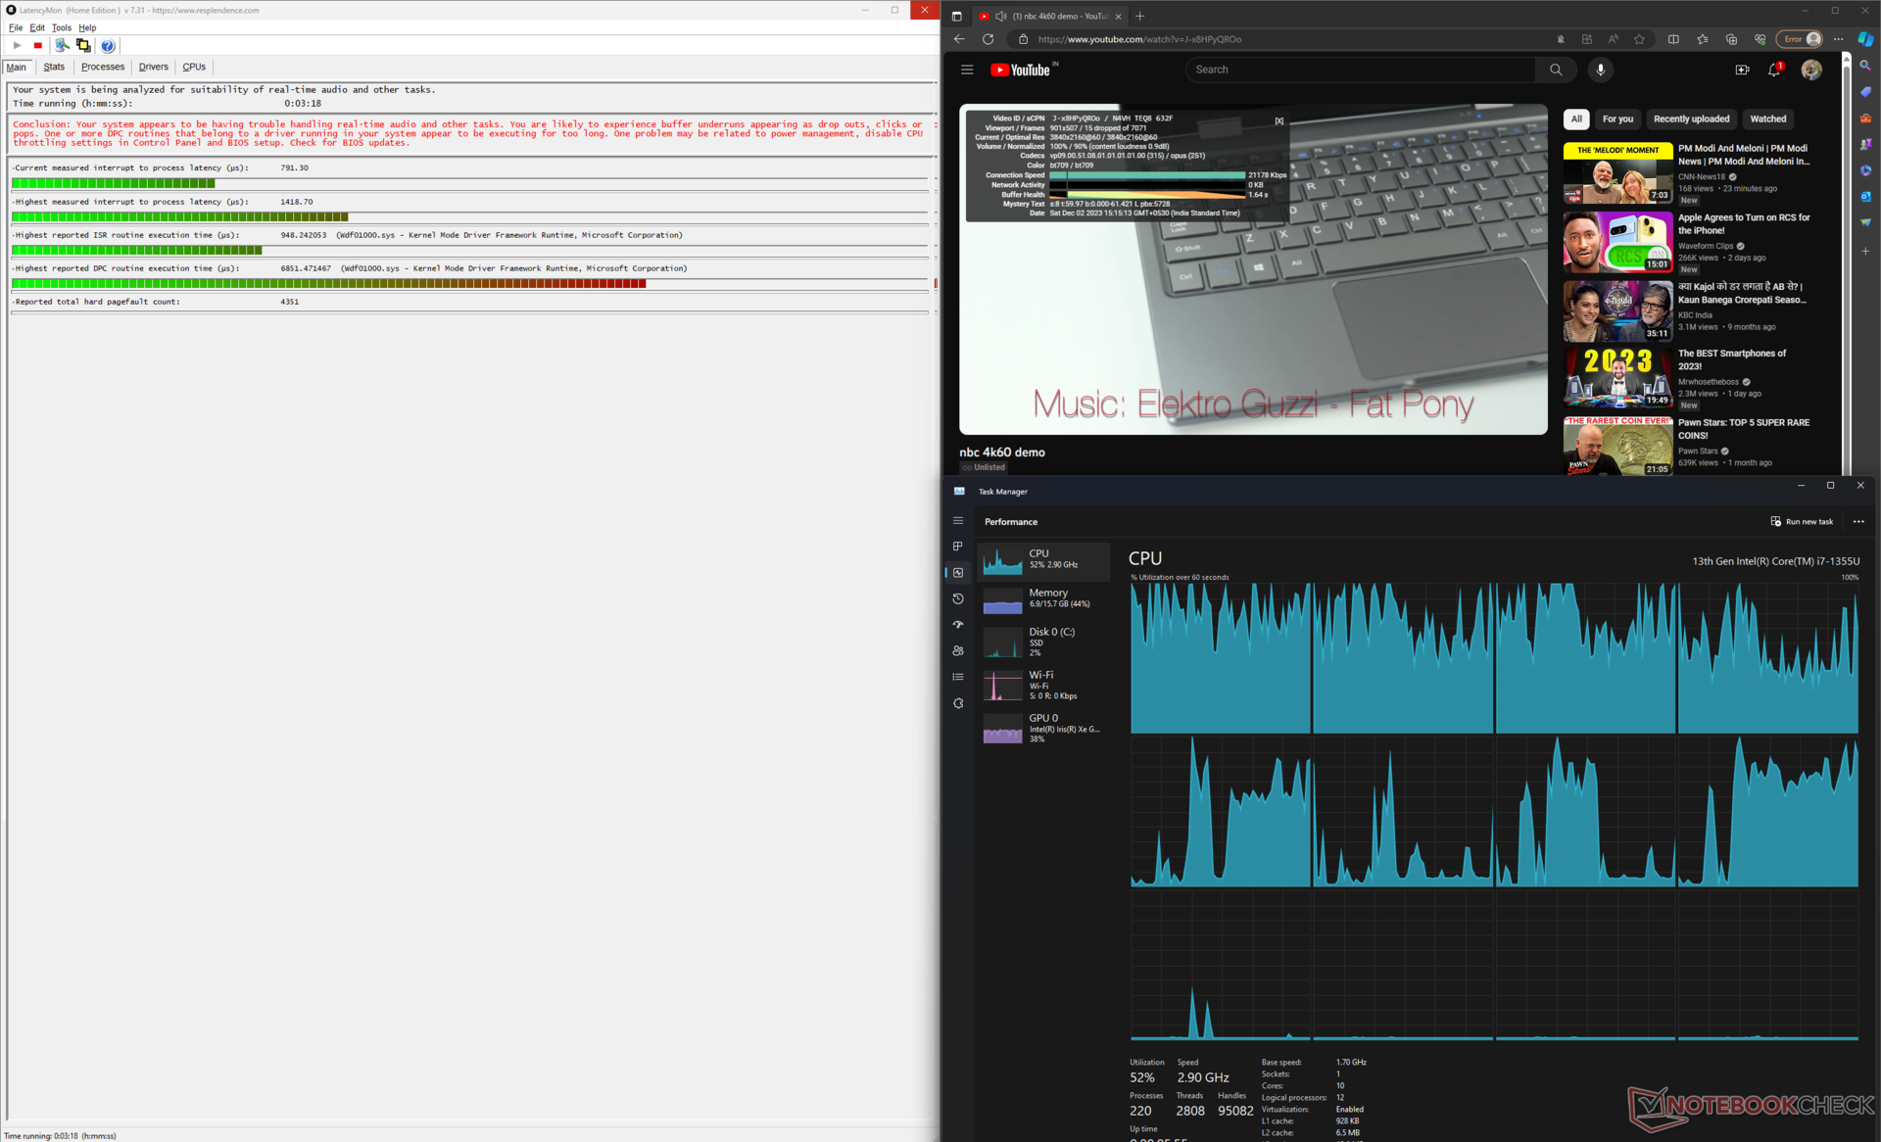Toggle Task Manager hamburger navigation menu
1881x1142 pixels.
tap(958, 521)
